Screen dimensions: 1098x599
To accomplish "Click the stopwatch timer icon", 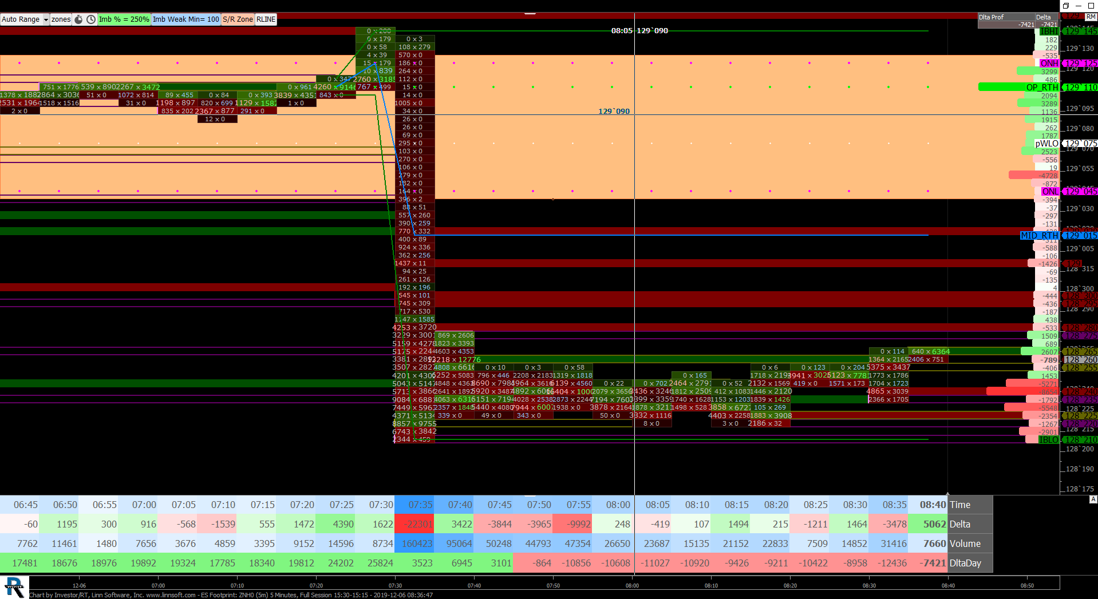I will pos(79,19).
